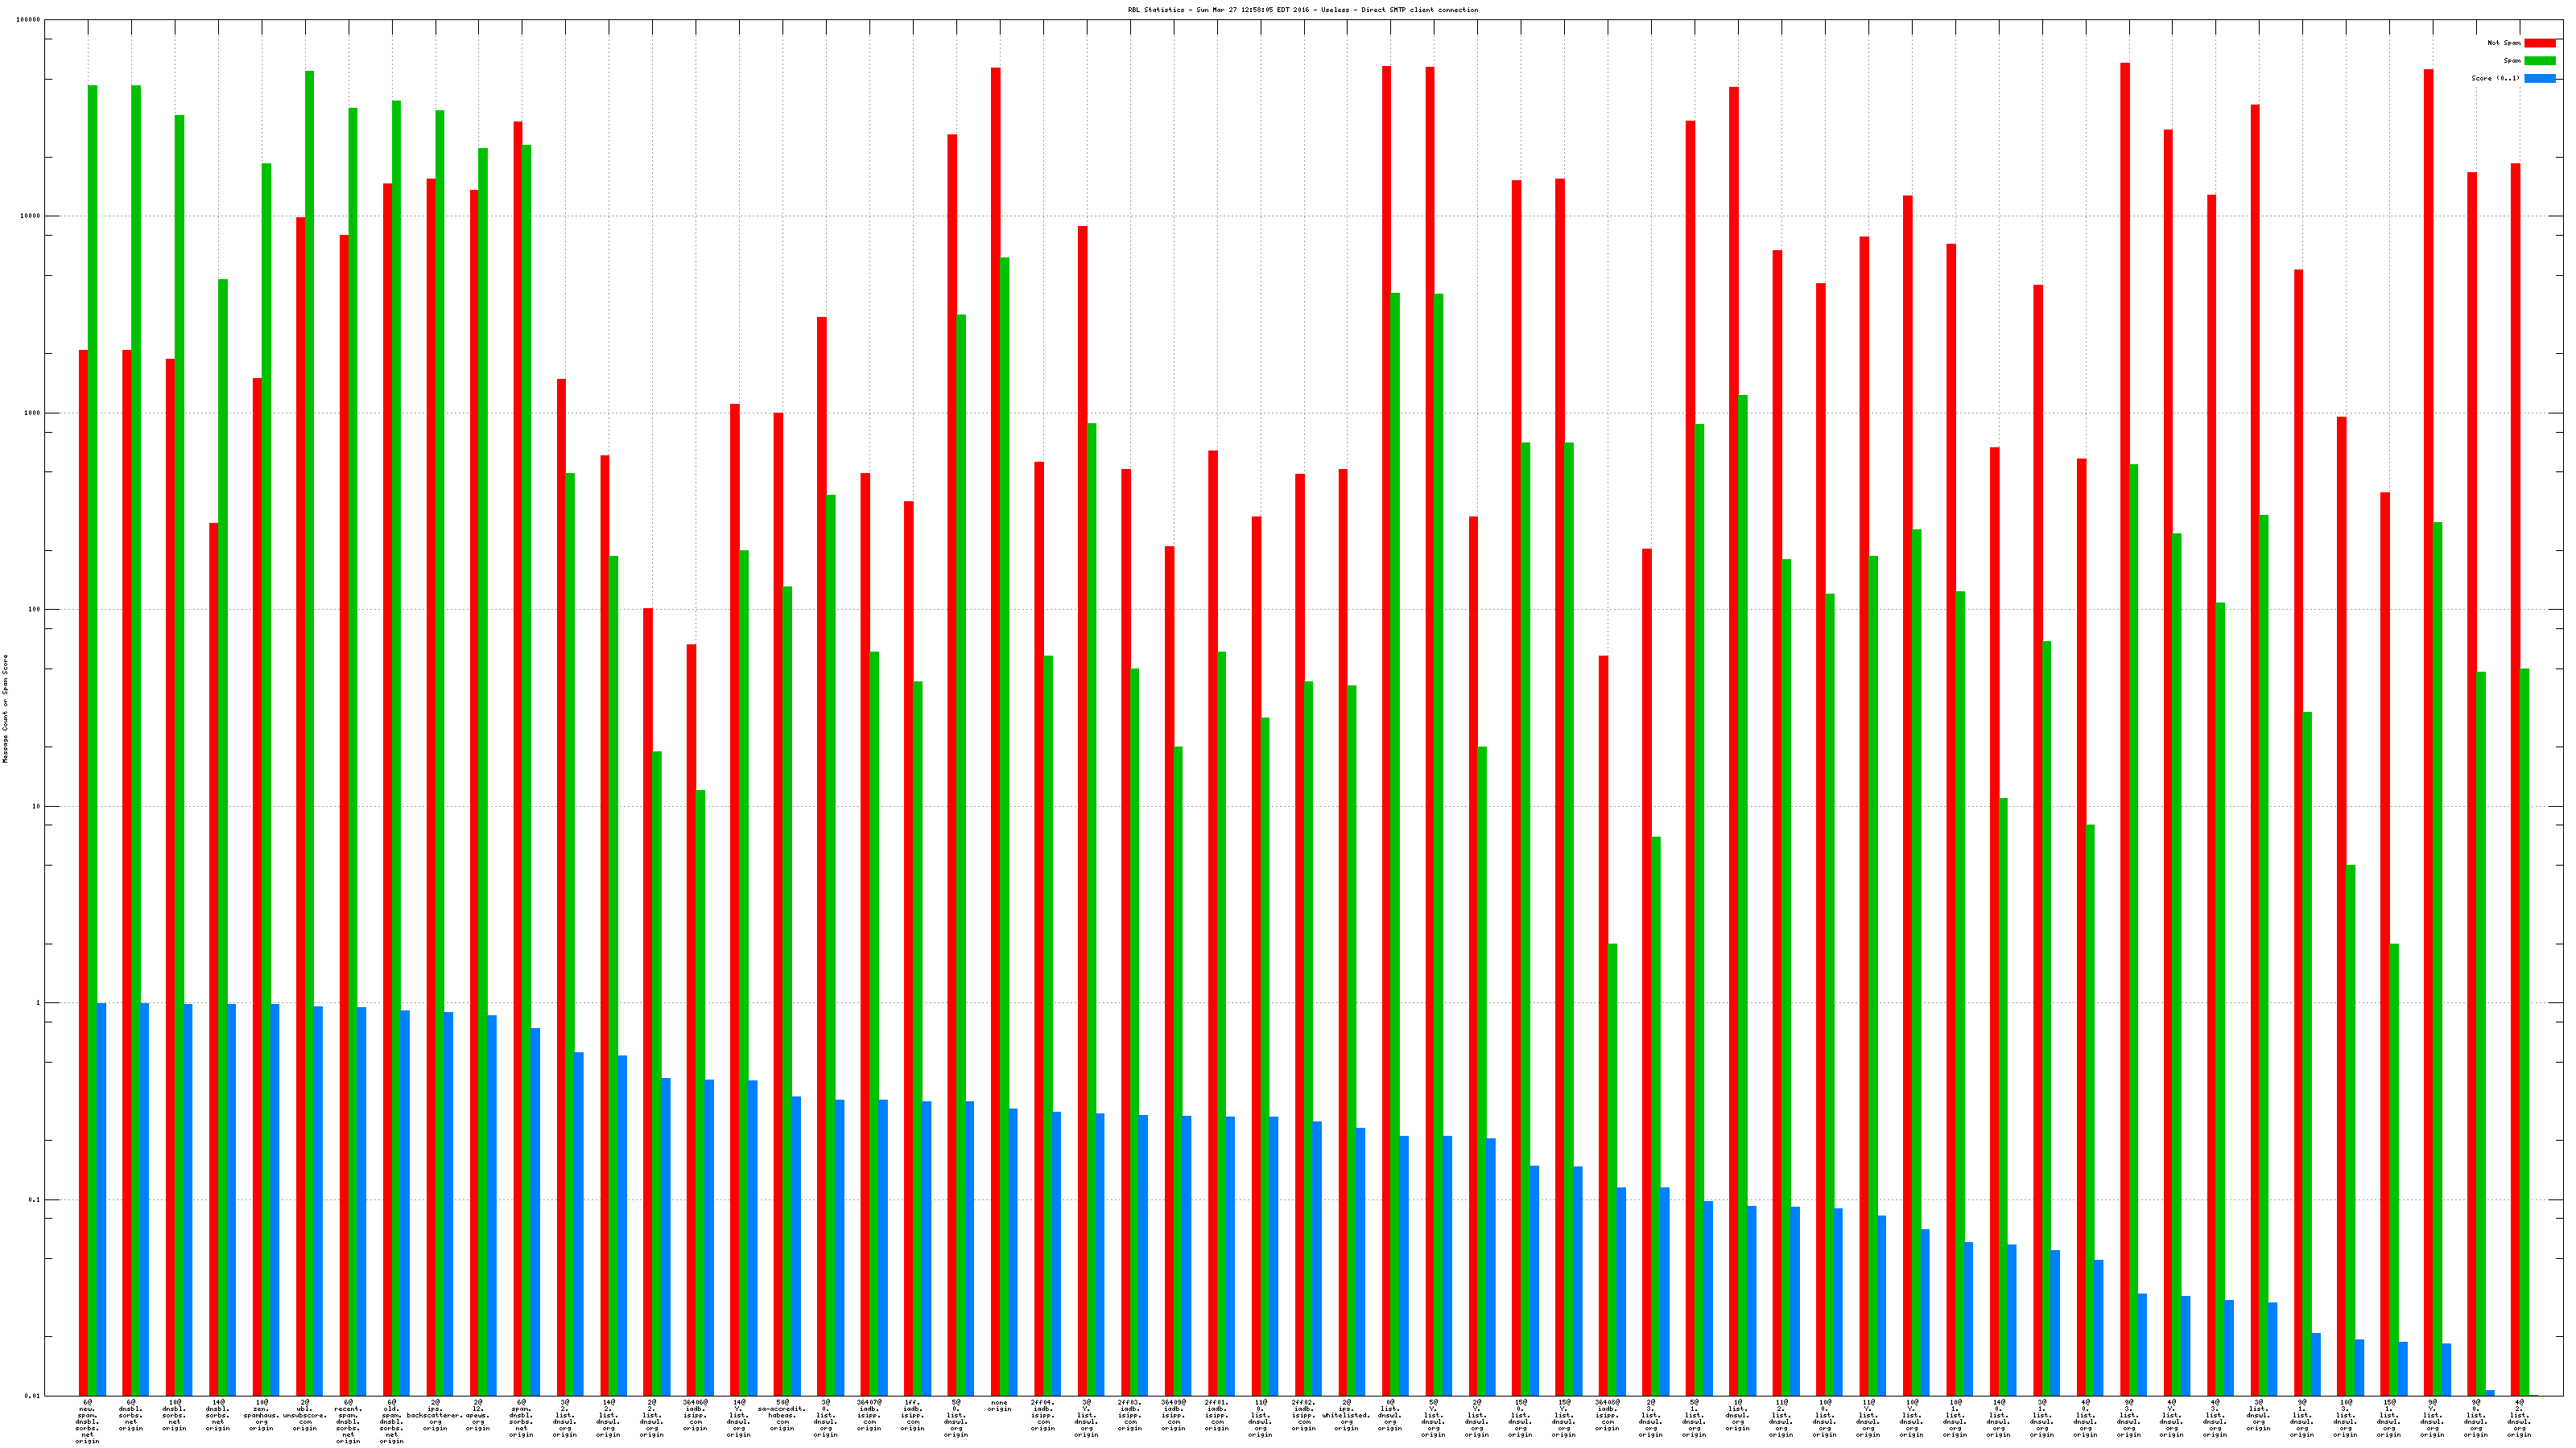Click the 'Message Count or Spam Score' axis title
The width and height of the screenshot is (2576, 1448).
(x=5, y=709)
